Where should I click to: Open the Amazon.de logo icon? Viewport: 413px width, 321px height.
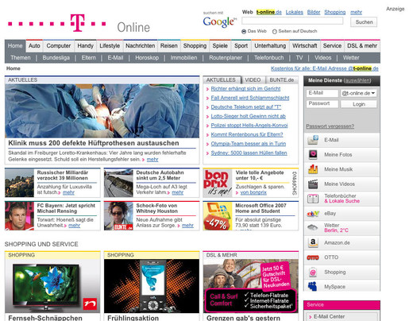coord(313,242)
